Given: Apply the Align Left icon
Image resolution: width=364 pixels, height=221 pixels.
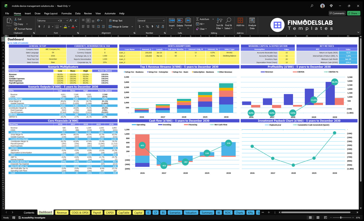Looking at the screenshot, I should [84, 27].
